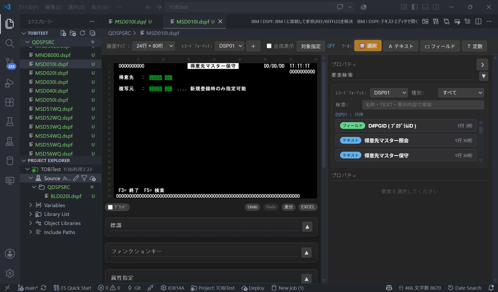Open the 選択(S) menu
The image size is (498, 292).
point(76,7)
